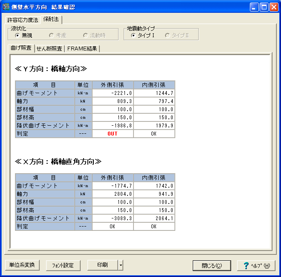
Task: Open the 曲げ照査 tab
Action: 21,48
